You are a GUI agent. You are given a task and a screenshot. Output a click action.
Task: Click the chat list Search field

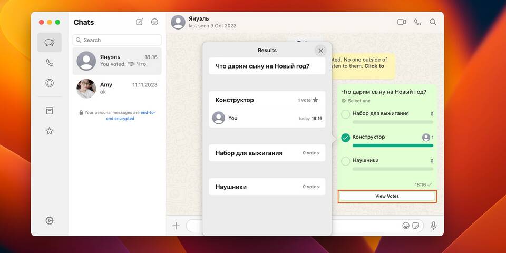click(x=117, y=40)
